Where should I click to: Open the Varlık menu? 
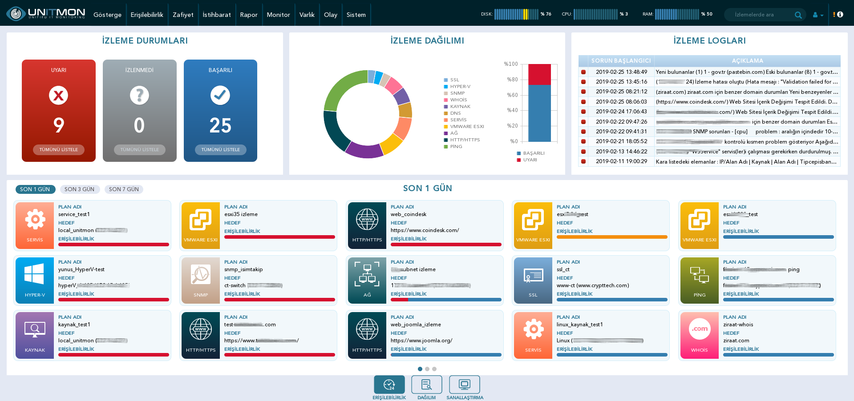point(307,15)
